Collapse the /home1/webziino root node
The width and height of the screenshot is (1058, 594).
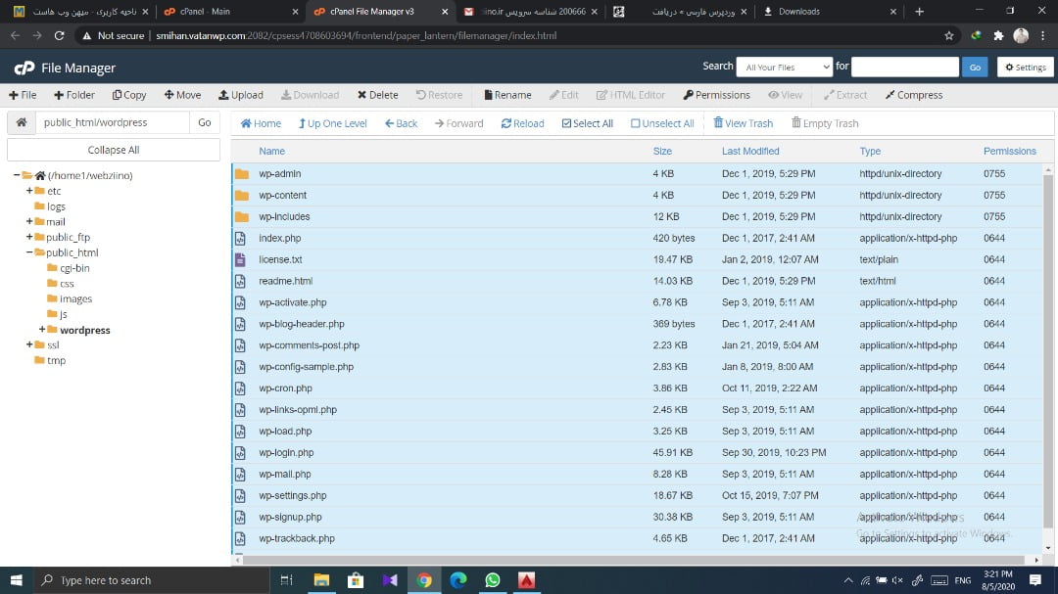click(17, 175)
